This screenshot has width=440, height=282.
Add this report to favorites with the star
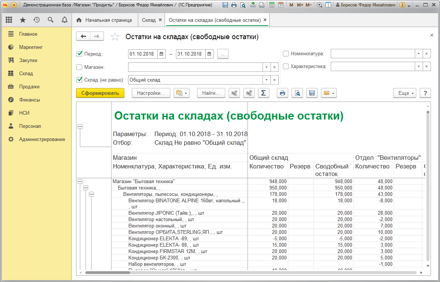[115, 37]
